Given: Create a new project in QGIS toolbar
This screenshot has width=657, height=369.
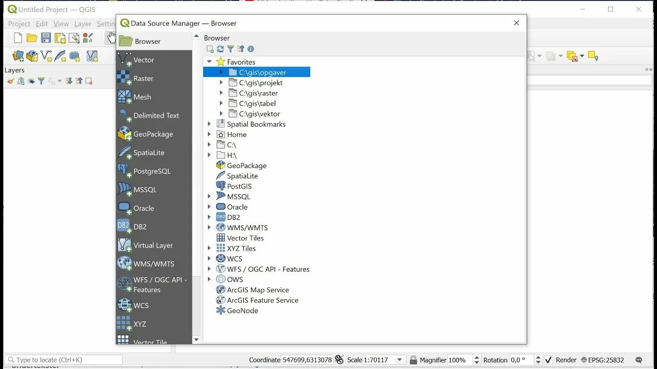Looking at the screenshot, I should coord(18,38).
